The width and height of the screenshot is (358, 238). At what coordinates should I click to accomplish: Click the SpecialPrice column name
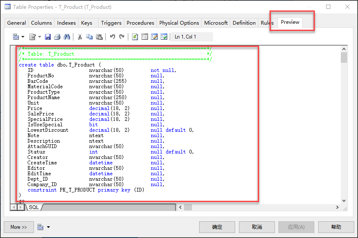(45, 119)
